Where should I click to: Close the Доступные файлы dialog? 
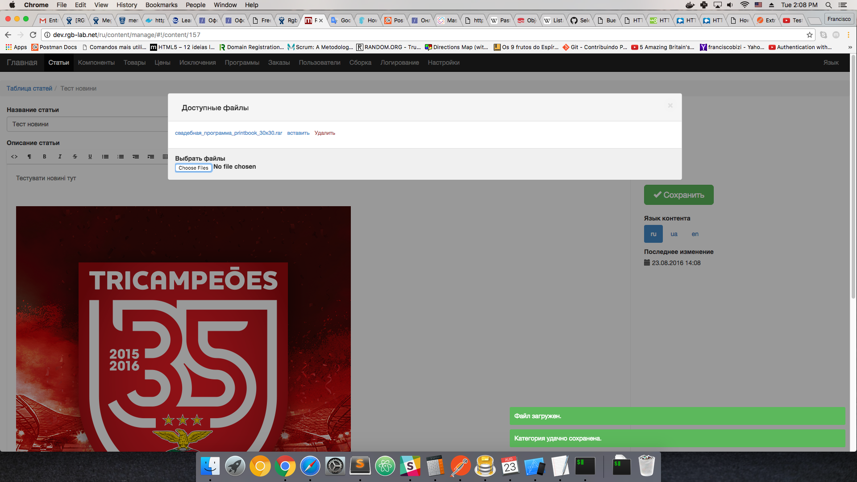(670, 105)
